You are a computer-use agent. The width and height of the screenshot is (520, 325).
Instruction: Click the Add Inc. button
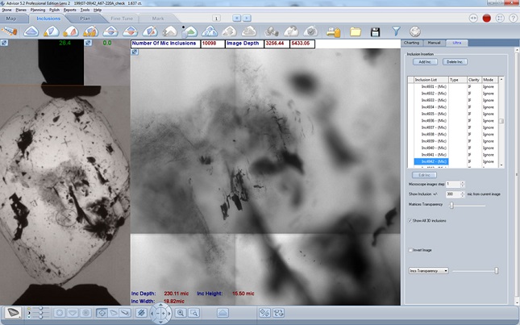tap(425, 61)
